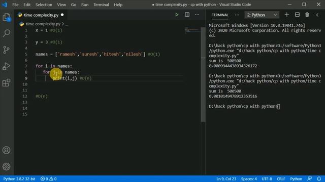Collapse the terminal panel with the chevron icon
Image resolution: width=325 pixels, height=182 pixels.
coord(317,15)
